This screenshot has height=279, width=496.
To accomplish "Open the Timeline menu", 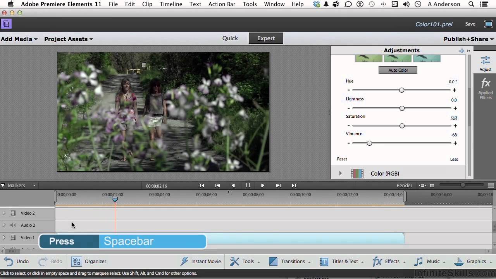I will (171, 4).
